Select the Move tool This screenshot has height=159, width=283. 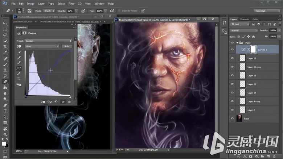[x=5, y=24]
